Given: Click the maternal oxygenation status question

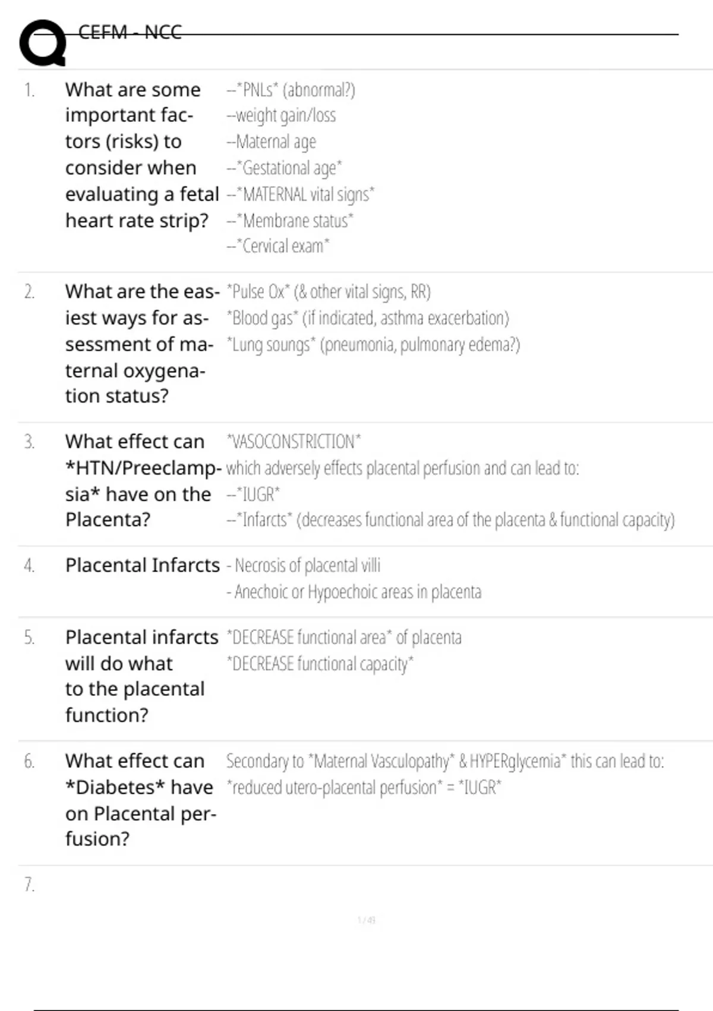Looking at the screenshot, I should [x=141, y=343].
